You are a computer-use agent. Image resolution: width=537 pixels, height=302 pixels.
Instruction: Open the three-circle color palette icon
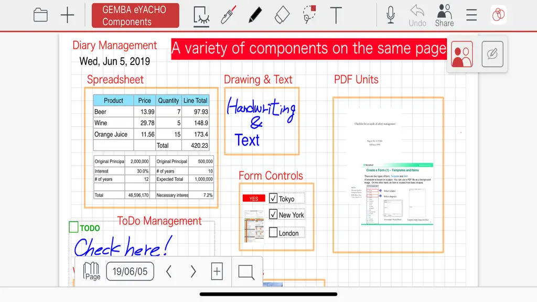tap(498, 15)
